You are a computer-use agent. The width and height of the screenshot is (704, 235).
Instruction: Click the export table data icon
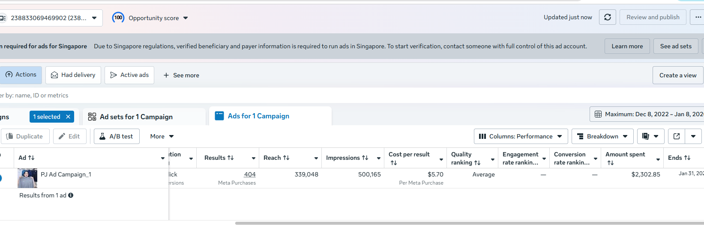[677, 136]
